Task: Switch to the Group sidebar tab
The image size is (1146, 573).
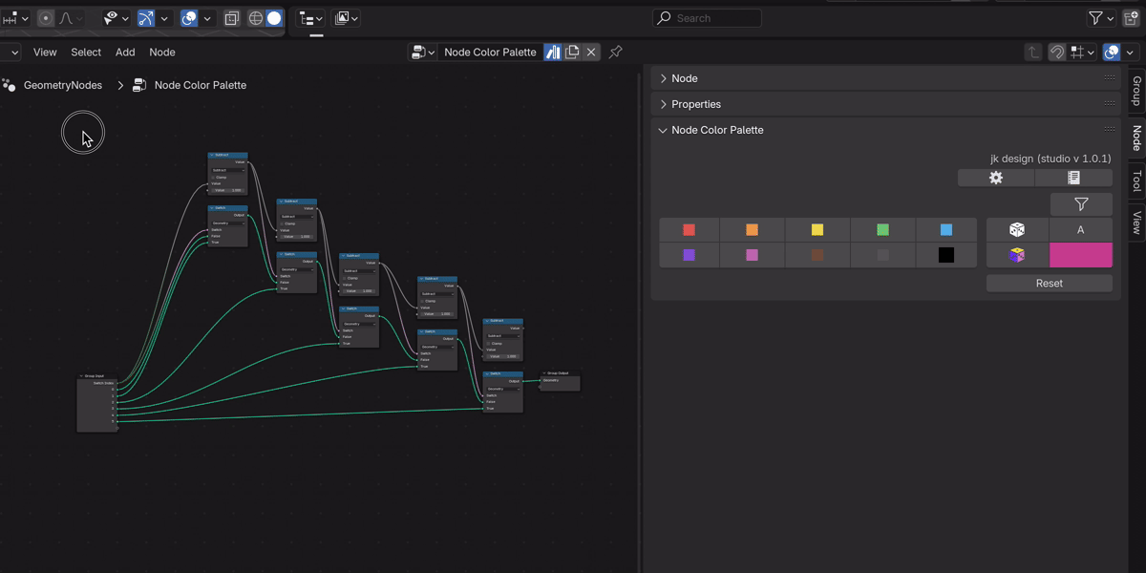Action: point(1136,91)
